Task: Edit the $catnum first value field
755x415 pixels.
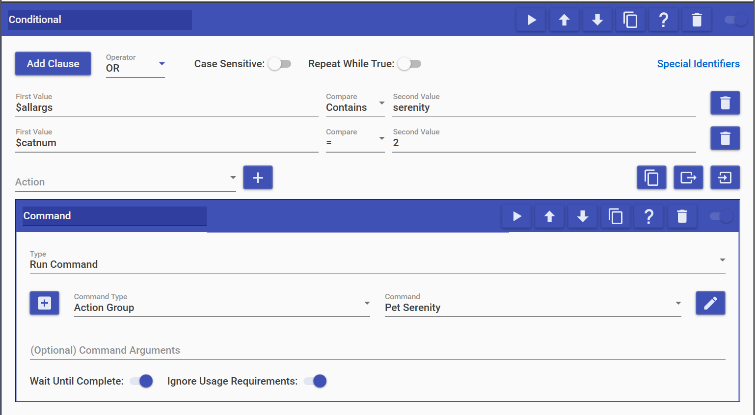Action: point(167,139)
